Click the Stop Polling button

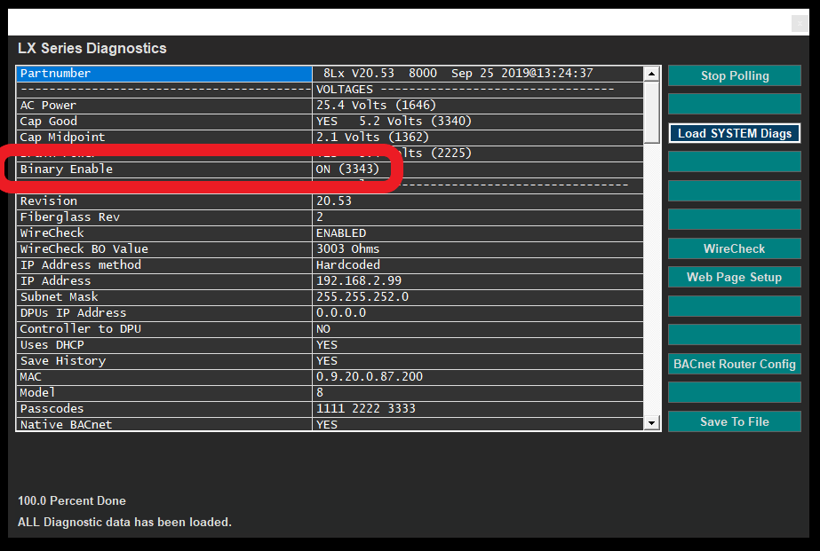(734, 75)
